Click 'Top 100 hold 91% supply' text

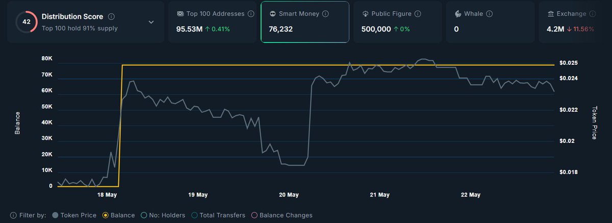[80, 28]
